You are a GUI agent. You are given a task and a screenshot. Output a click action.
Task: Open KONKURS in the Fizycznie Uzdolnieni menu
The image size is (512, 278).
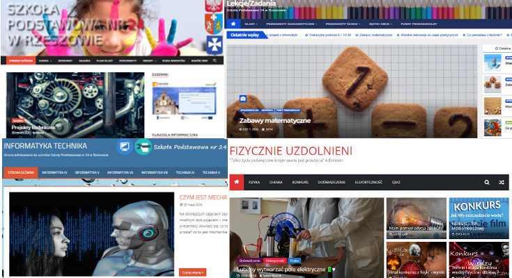point(300,182)
